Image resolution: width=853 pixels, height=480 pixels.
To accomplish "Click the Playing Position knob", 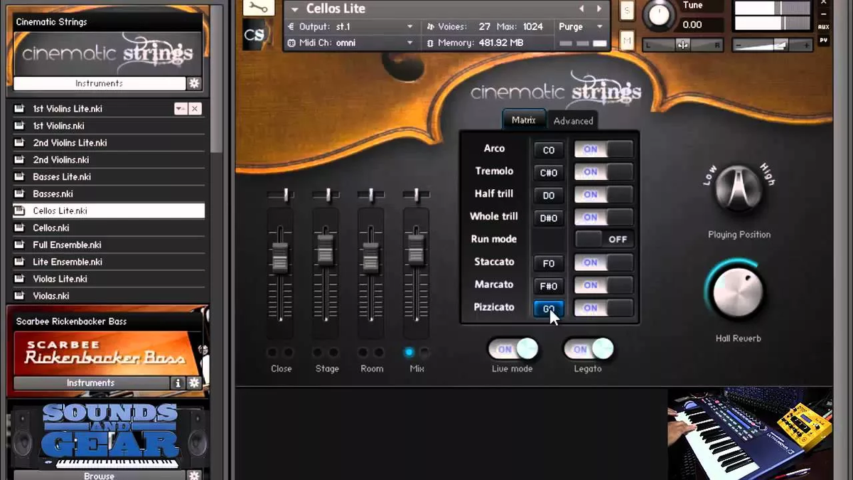I will [x=739, y=188].
